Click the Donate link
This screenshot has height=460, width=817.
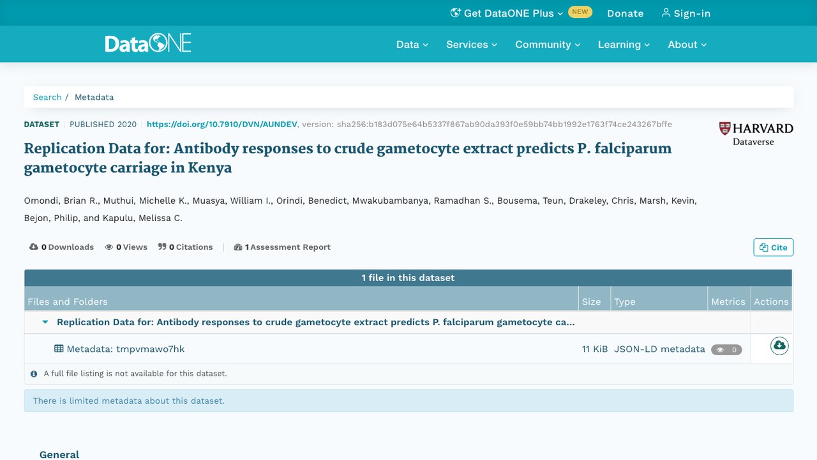pos(626,13)
